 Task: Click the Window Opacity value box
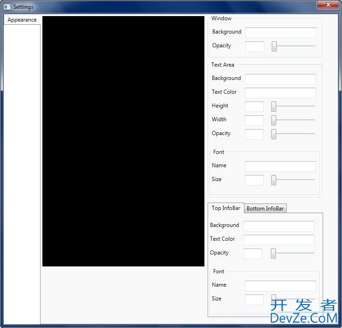[255, 46]
